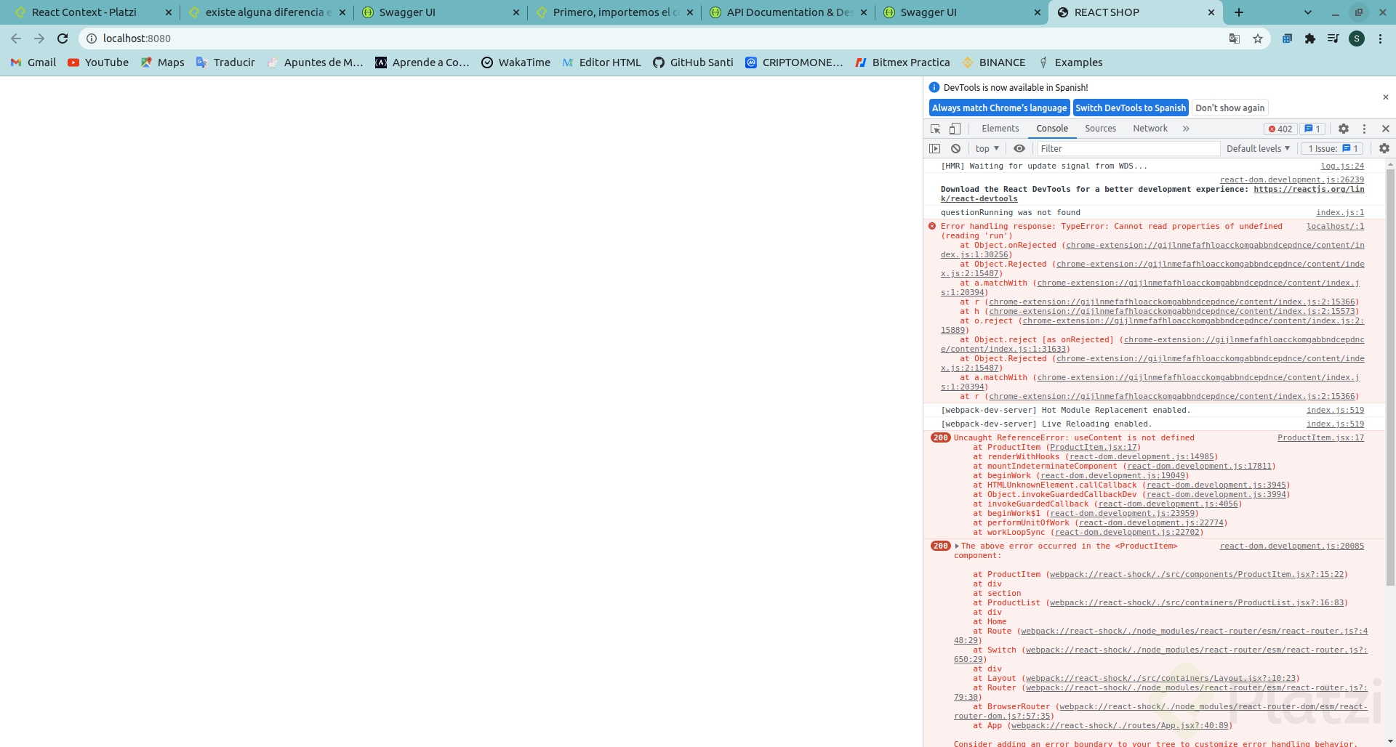This screenshot has width=1396, height=747.
Task: Open Default levels dropdown
Action: click(1258, 148)
